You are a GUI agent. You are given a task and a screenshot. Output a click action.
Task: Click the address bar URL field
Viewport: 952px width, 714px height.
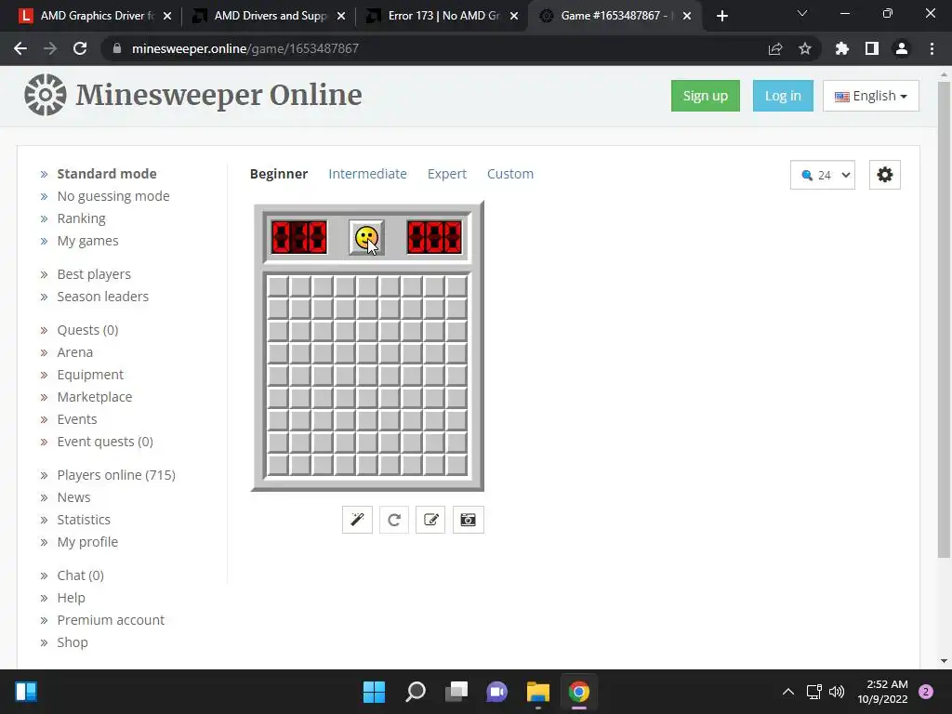tap(425, 48)
